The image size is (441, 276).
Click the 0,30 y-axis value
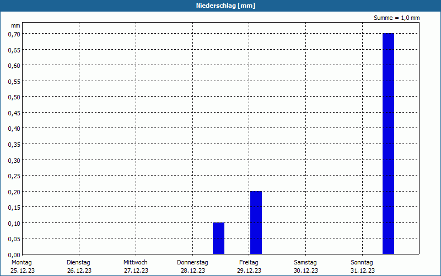[14, 161]
